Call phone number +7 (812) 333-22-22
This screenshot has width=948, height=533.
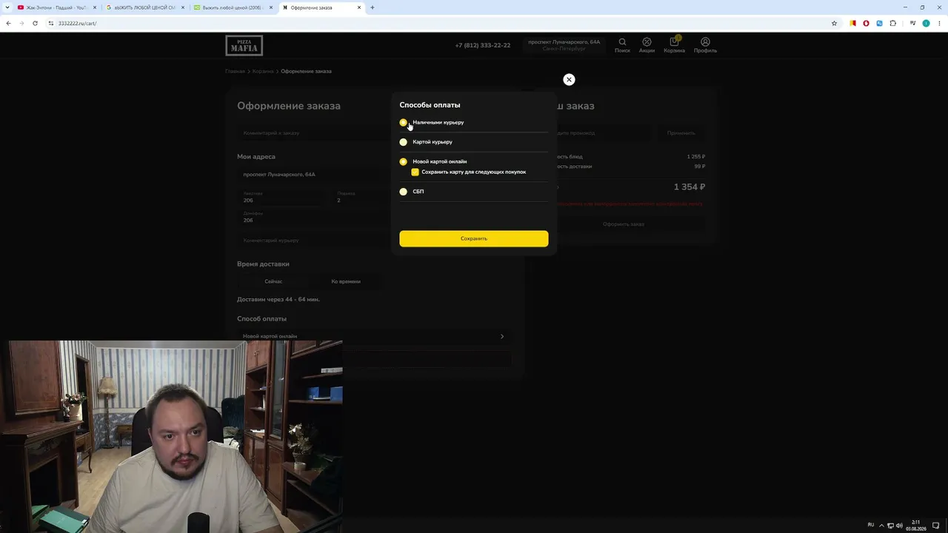[483, 45]
